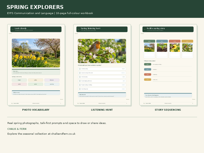204x153 pixels.
Task: Select the robin picture in the LAST card
Action: coord(187,47)
